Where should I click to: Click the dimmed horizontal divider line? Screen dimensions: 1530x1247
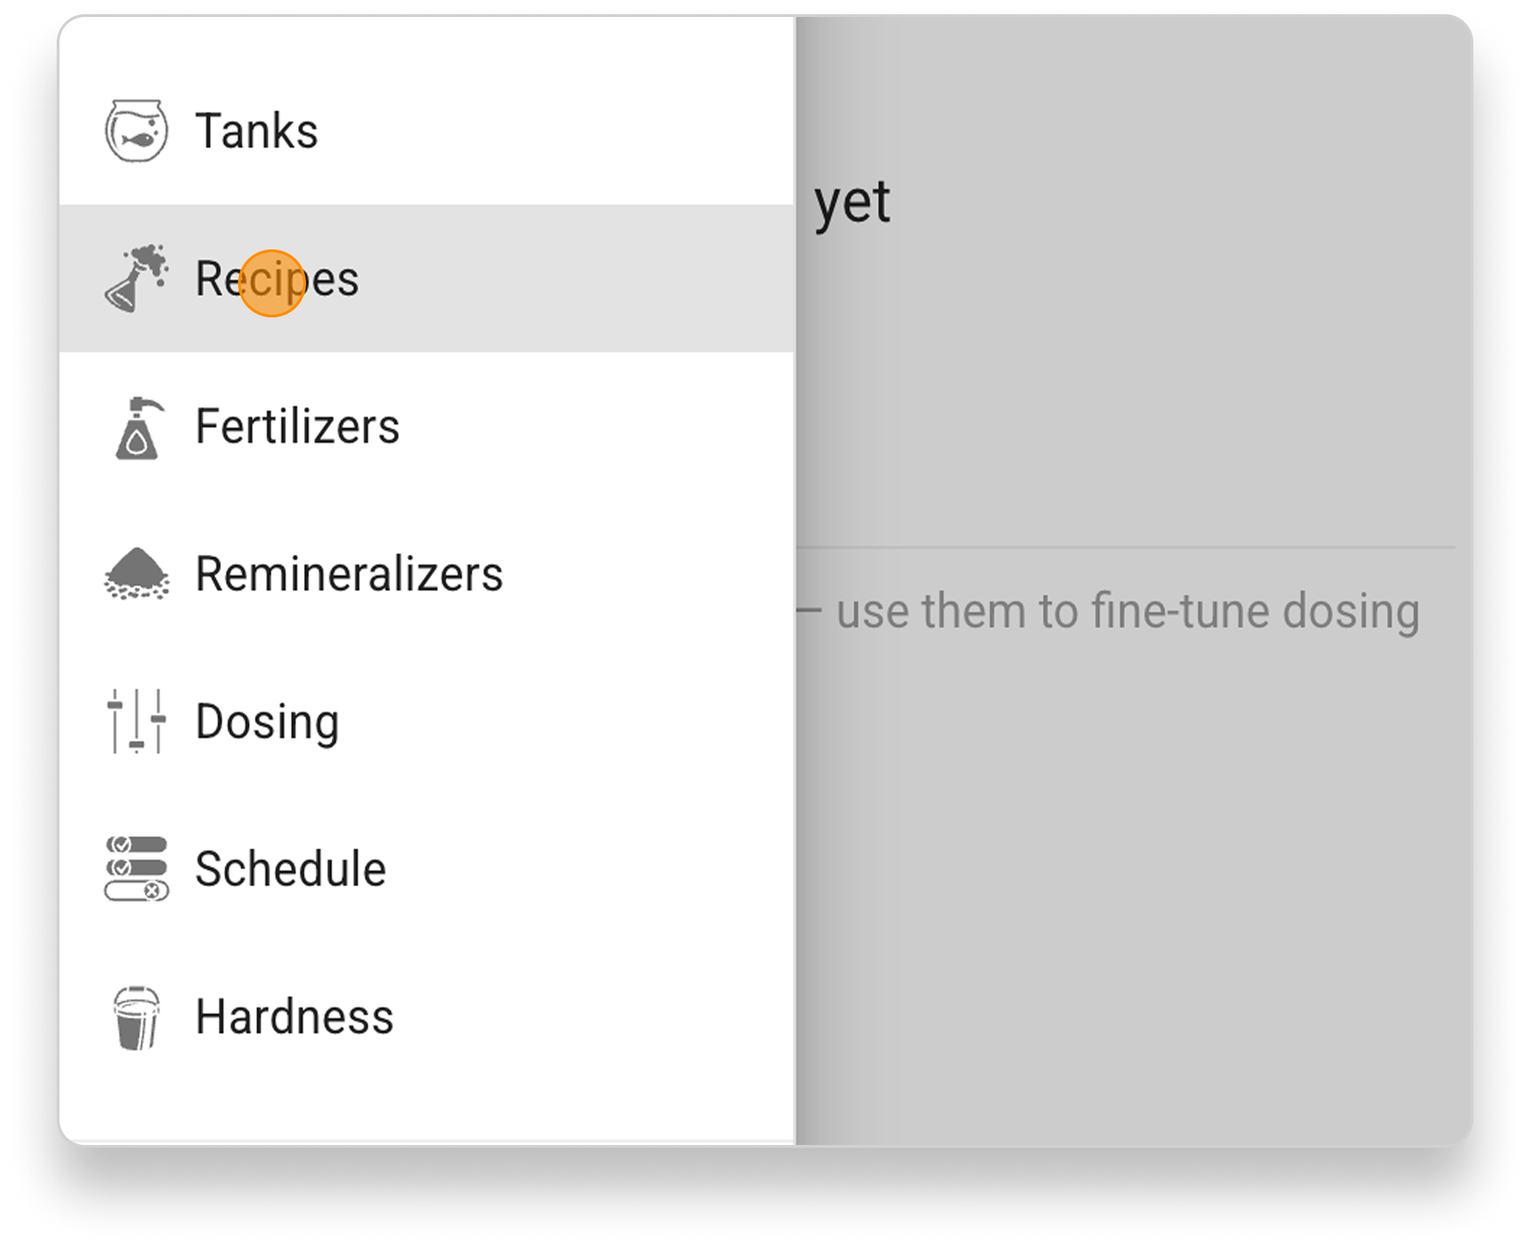pyautogui.click(x=1127, y=548)
